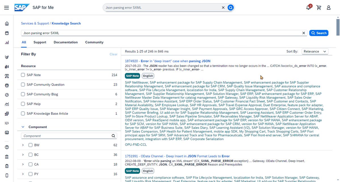Open the support headset people sidebar icon

point(7,85)
